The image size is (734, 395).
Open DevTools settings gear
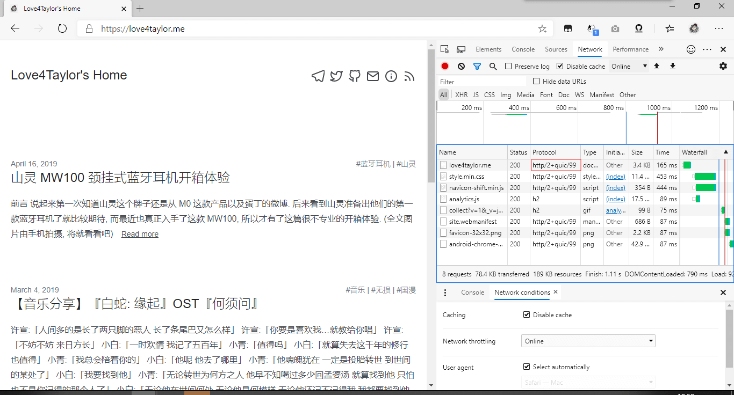click(x=723, y=65)
